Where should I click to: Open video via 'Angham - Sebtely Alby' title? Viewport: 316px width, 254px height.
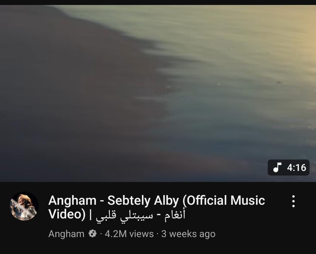click(157, 207)
